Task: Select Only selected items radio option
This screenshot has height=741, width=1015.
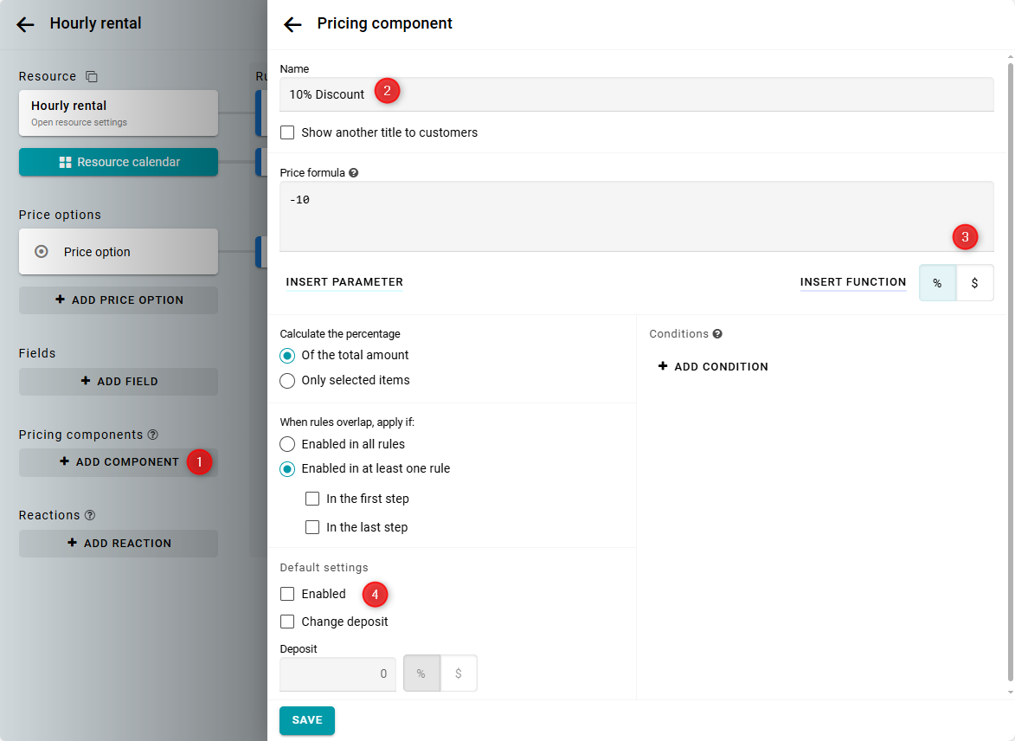Action: pyautogui.click(x=287, y=380)
